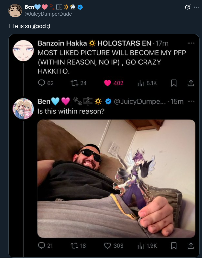The width and height of the screenshot is (202, 258).
Task: Open Banzoin Hakka HOLOSTARS EN profile name
Action: 94,43
